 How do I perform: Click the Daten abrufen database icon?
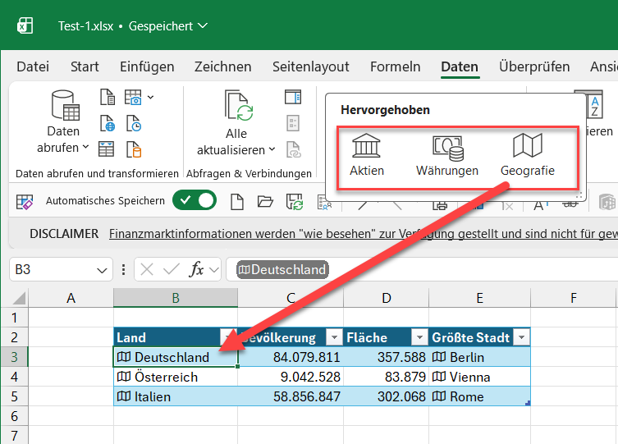(x=64, y=106)
